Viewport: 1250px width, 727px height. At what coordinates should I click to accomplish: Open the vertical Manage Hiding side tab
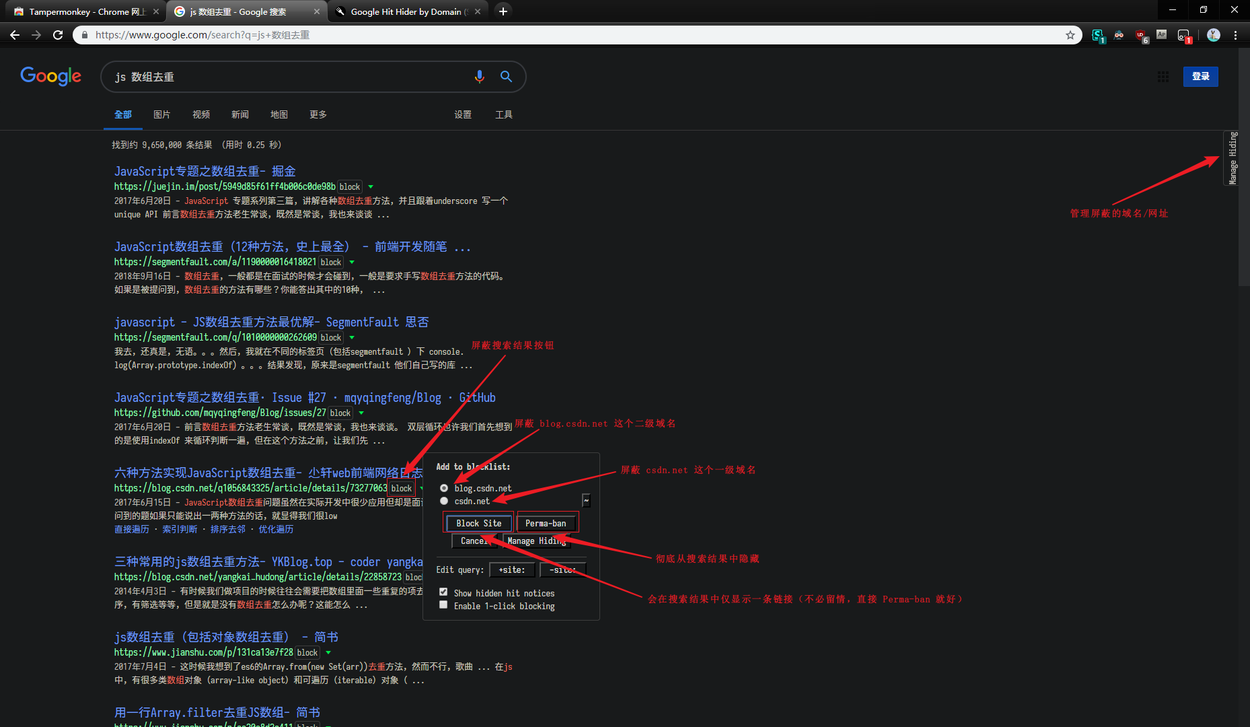coord(1231,158)
